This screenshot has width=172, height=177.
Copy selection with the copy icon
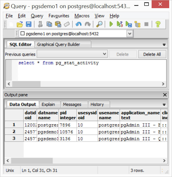(49, 24)
